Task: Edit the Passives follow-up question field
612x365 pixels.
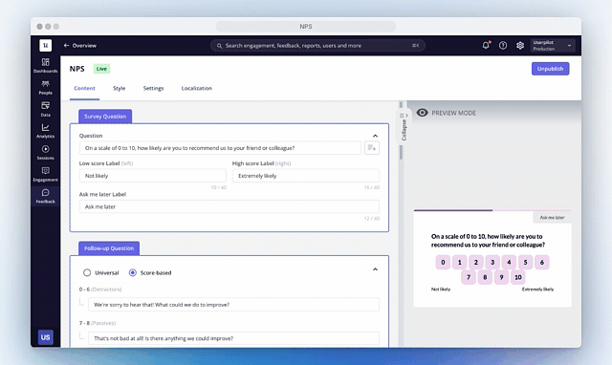Action: pos(233,338)
